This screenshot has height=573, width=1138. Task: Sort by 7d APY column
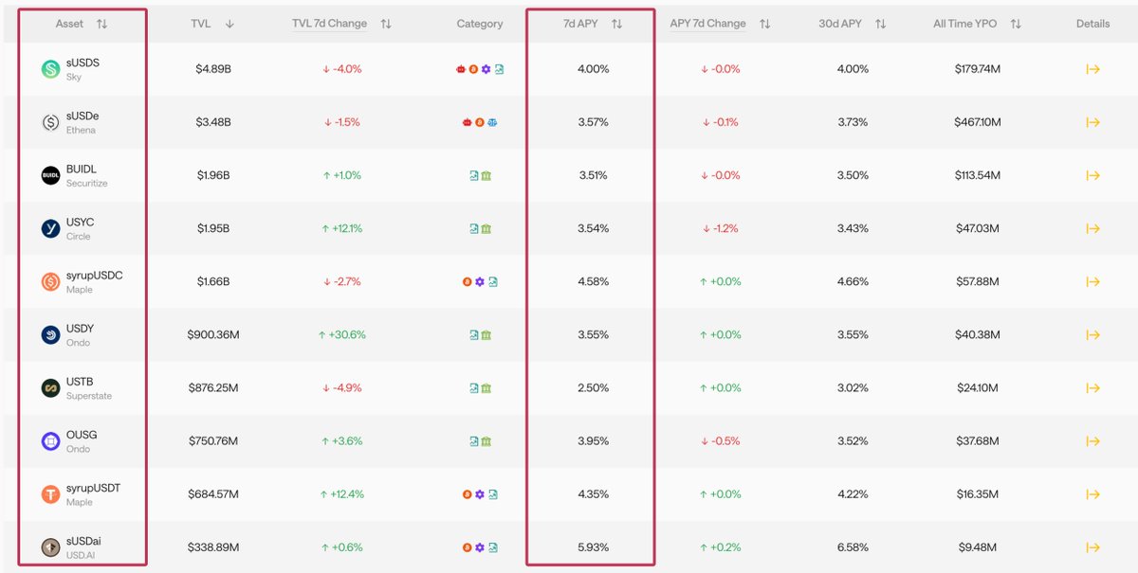tap(616, 25)
